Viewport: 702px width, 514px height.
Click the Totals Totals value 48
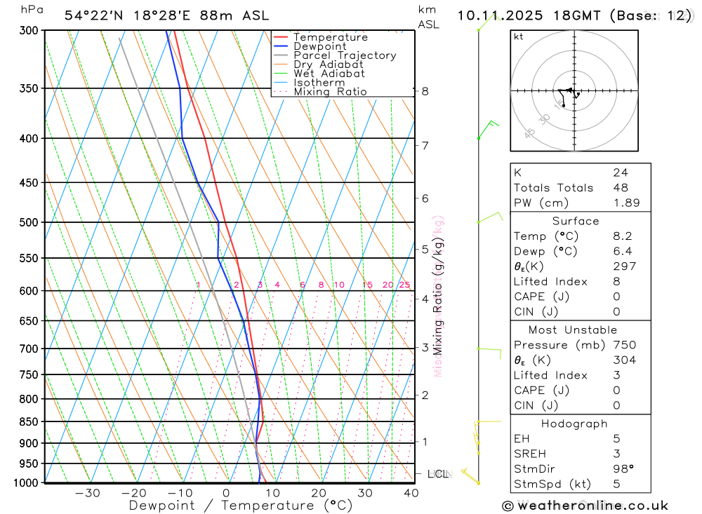coord(621,188)
